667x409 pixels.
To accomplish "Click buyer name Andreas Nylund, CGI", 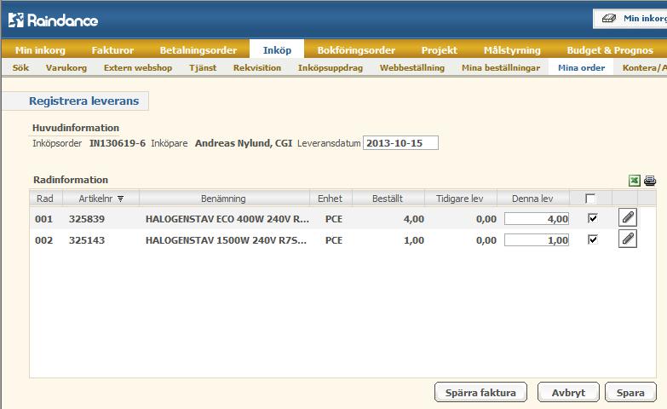I will [x=244, y=143].
